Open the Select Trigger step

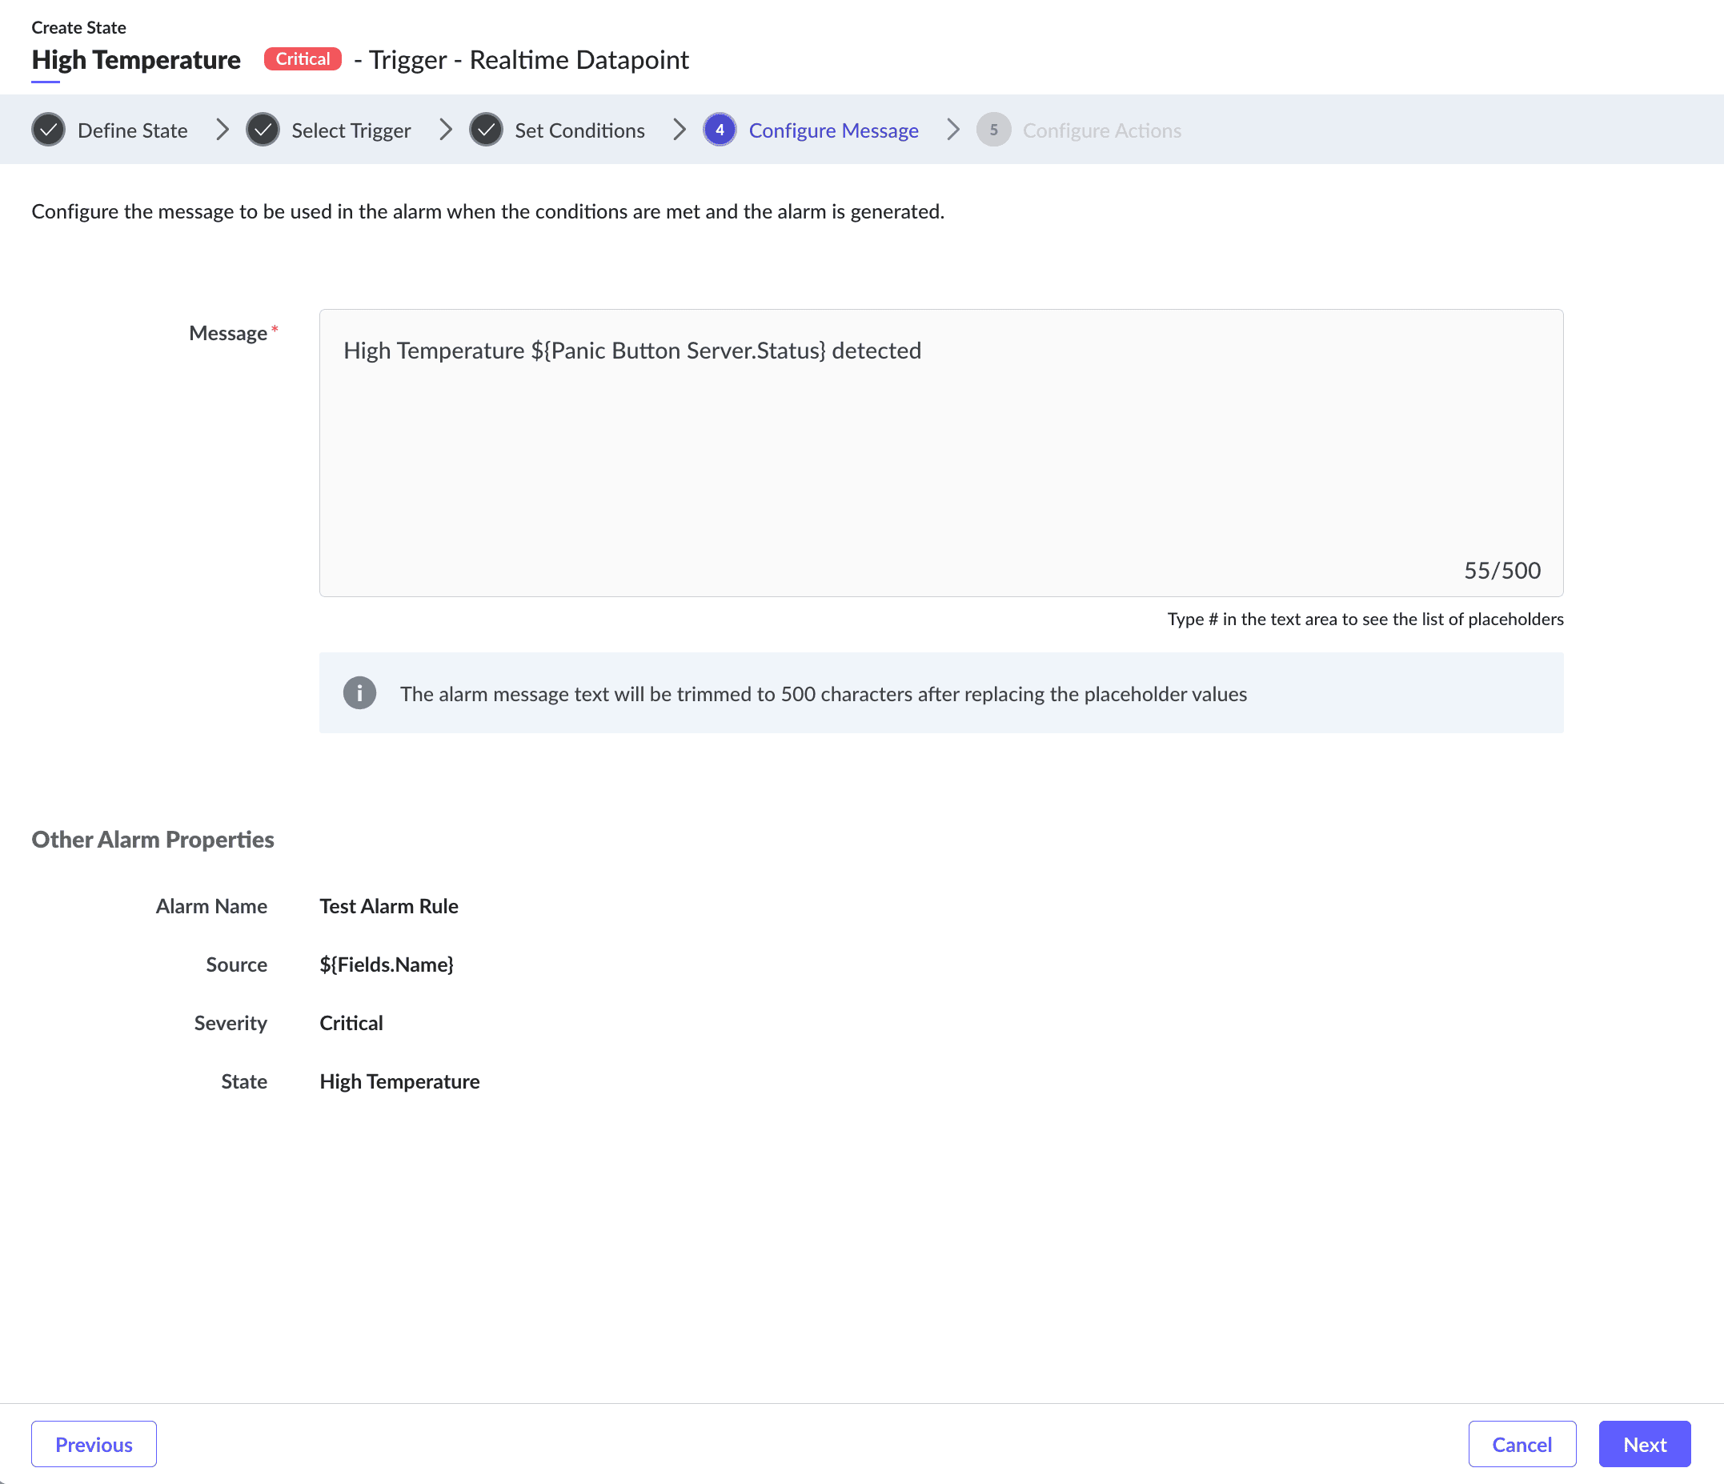(x=351, y=130)
